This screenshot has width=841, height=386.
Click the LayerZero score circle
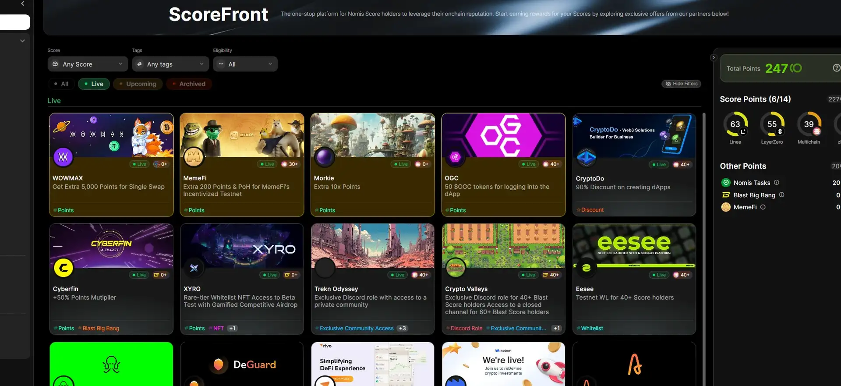772,124
